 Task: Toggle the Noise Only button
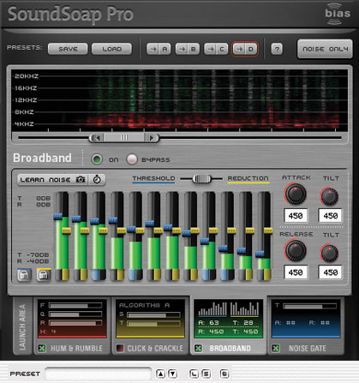[325, 49]
